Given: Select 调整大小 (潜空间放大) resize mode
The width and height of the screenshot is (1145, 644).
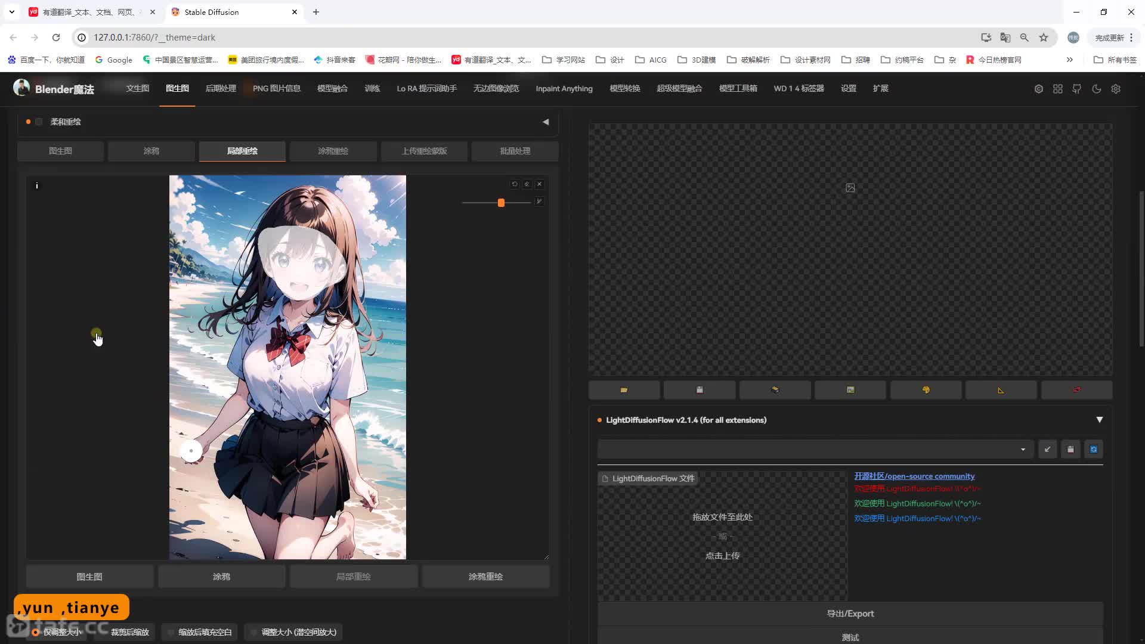Looking at the screenshot, I should [x=293, y=632].
